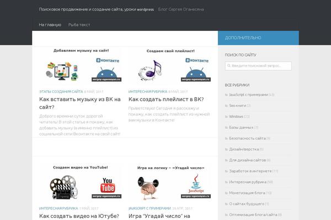This screenshot has height=220, width=331.
Task: Open sidebar category 'Безопасность сайта'
Action: [x=247, y=139]
